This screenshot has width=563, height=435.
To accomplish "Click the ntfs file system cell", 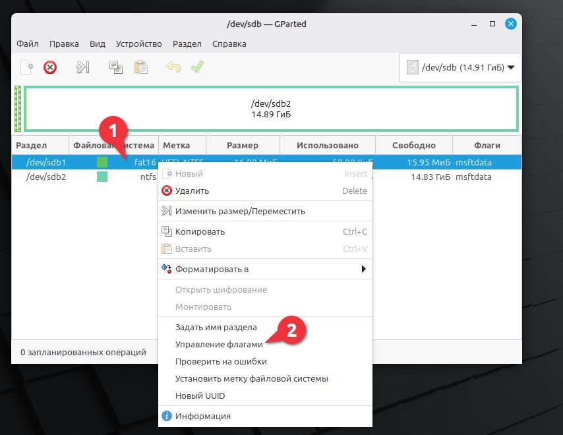I will (x=148, y=177).
